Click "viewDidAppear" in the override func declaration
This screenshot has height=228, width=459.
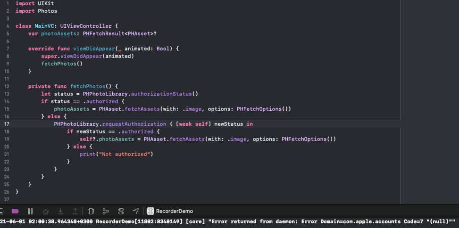pyautogui.click(x=94, y=49)
